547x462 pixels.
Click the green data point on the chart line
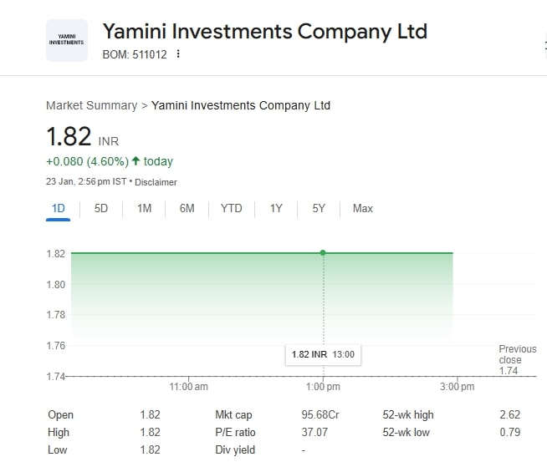pos(323,252)
